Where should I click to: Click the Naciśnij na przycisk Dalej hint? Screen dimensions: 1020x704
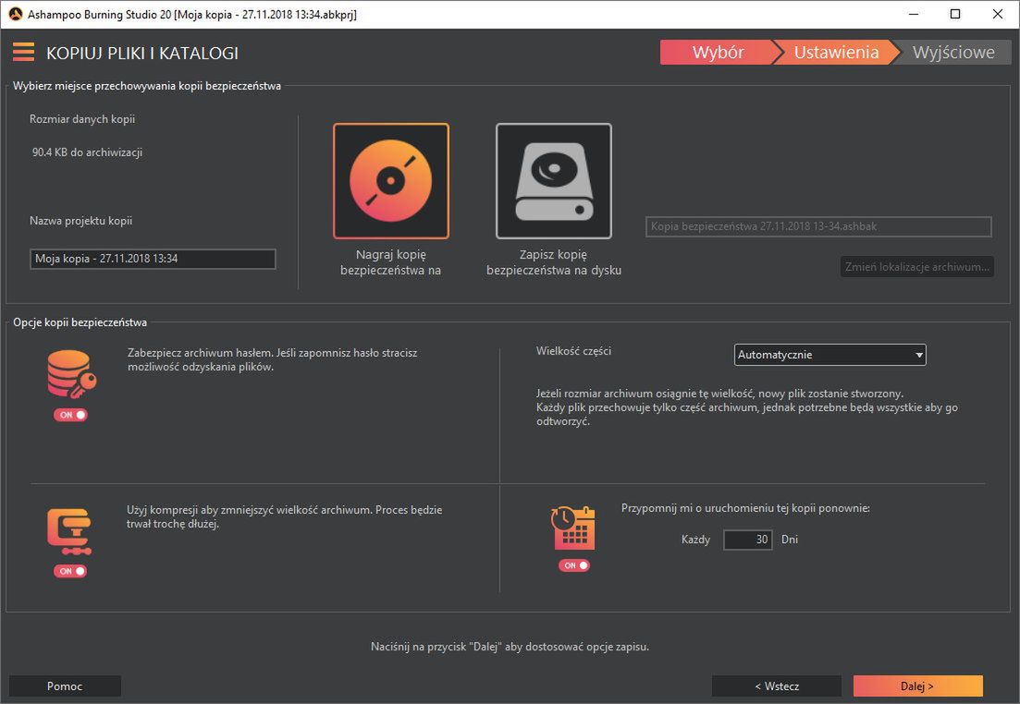point(510,647)
